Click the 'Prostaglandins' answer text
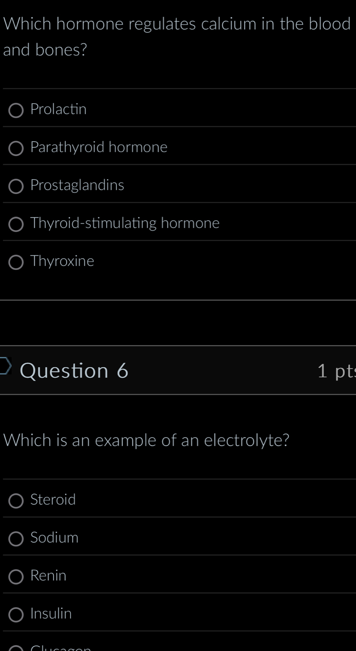This screenshot has width=356, height=651. pyautogui.click(x=77, y=186)
